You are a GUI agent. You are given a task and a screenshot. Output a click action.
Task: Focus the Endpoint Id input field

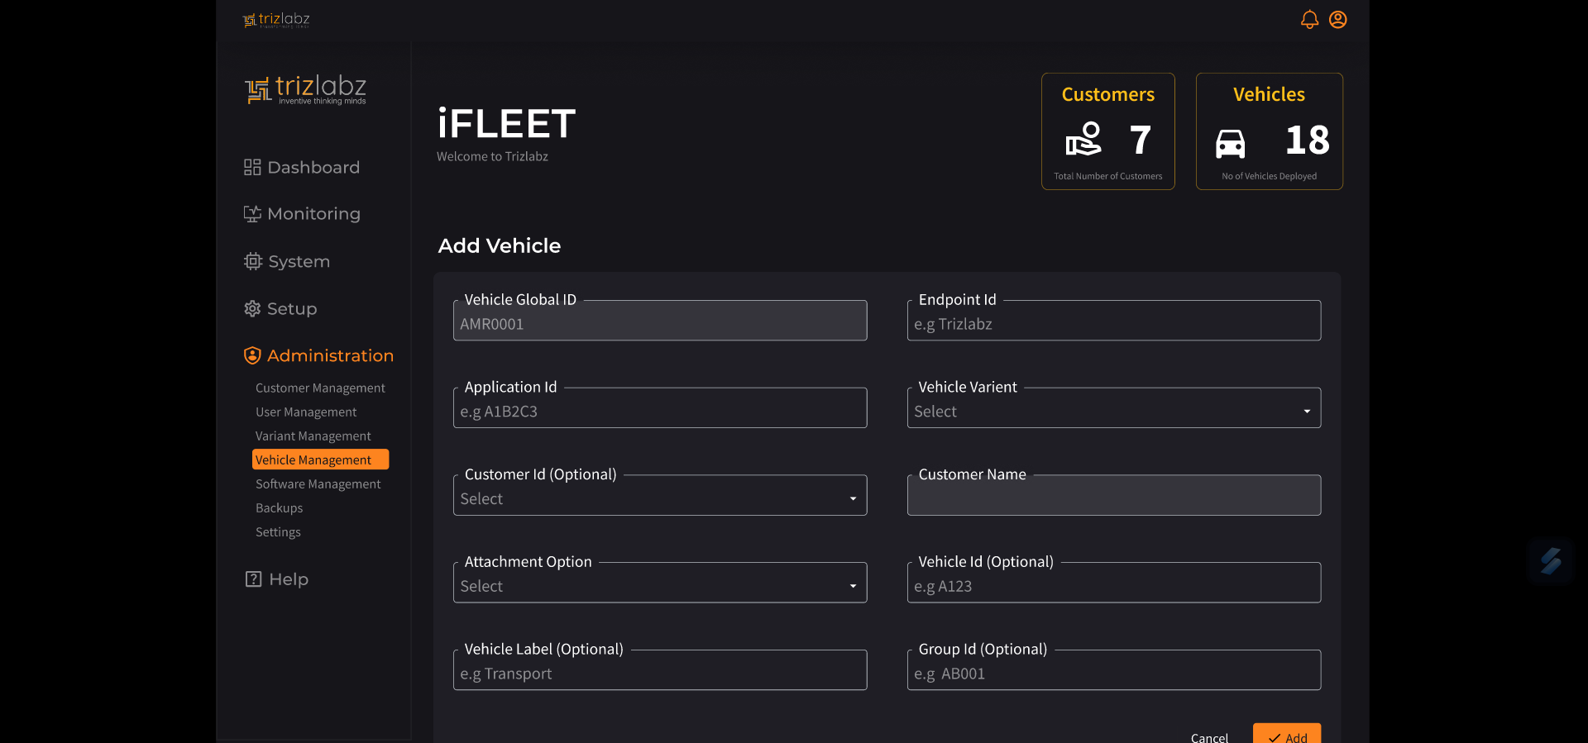click(1113, 325)
